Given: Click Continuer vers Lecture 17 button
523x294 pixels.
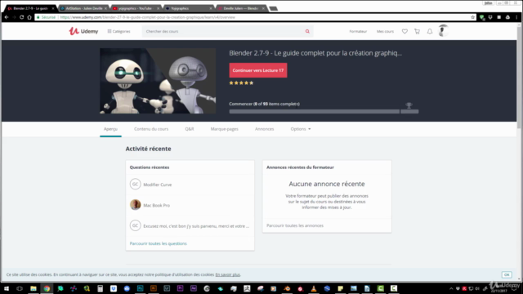Looking at the screenshot, I should [258, 70].
